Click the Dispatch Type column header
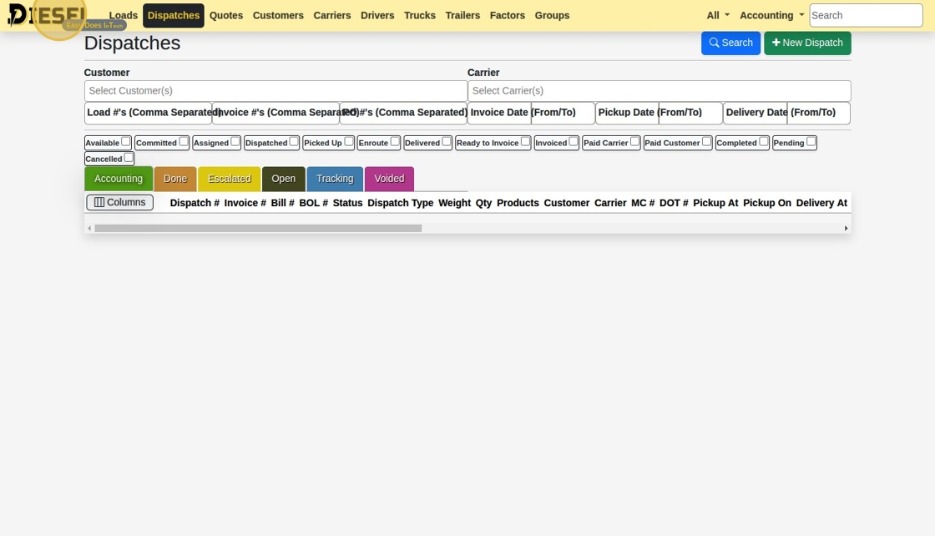 click(400, 203)
